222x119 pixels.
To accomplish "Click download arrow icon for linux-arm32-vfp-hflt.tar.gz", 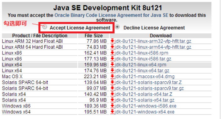I will click(113, 41).
